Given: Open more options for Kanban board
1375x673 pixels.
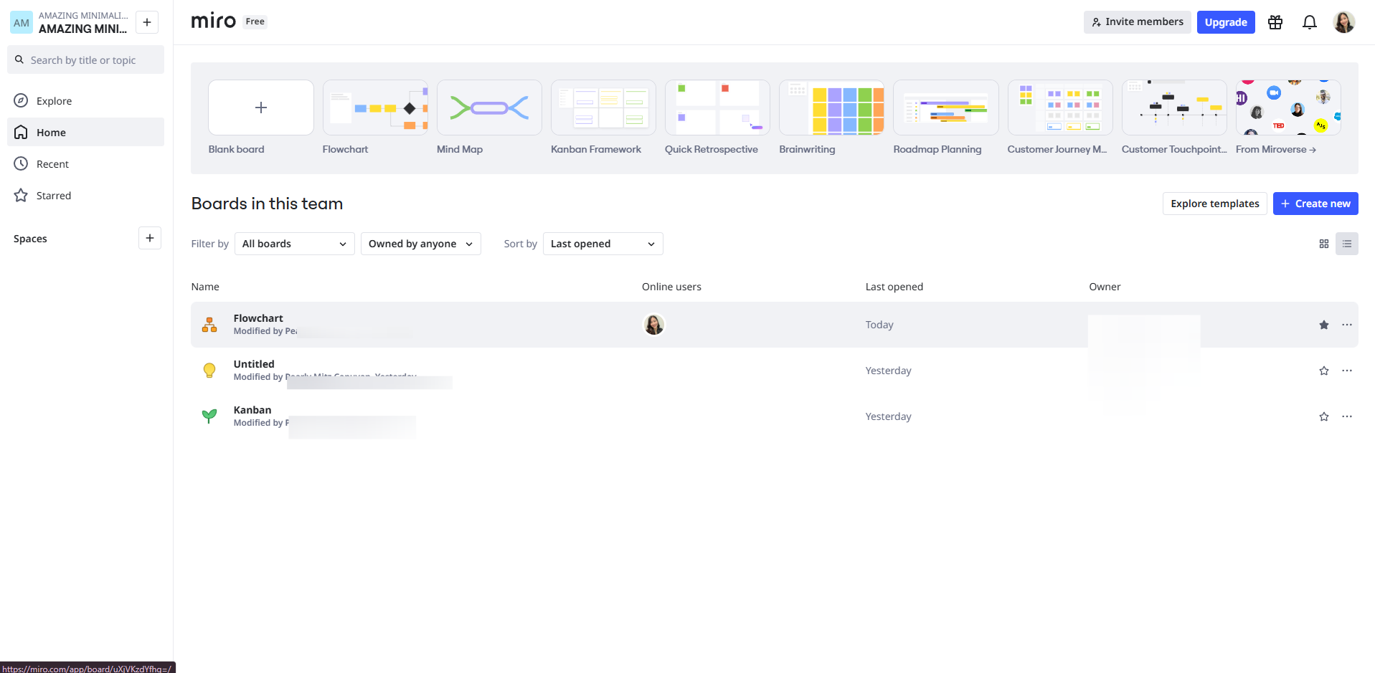Looking at the screenshot, I should pyautogui.click(x=1347, y=416).
